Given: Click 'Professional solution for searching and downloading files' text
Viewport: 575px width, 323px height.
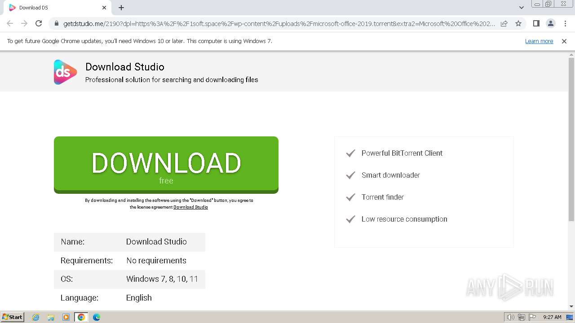Looking at the screenshot, I should coord(172,80).
